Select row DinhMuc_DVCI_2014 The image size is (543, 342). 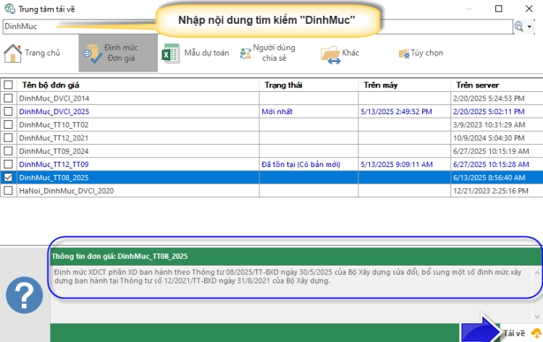point(54,98)
